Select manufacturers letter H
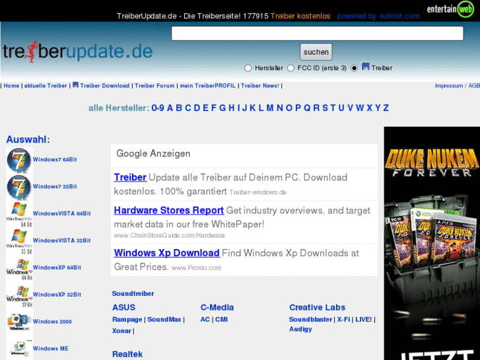This screenshot has width=480, height=360. [232, 108]
